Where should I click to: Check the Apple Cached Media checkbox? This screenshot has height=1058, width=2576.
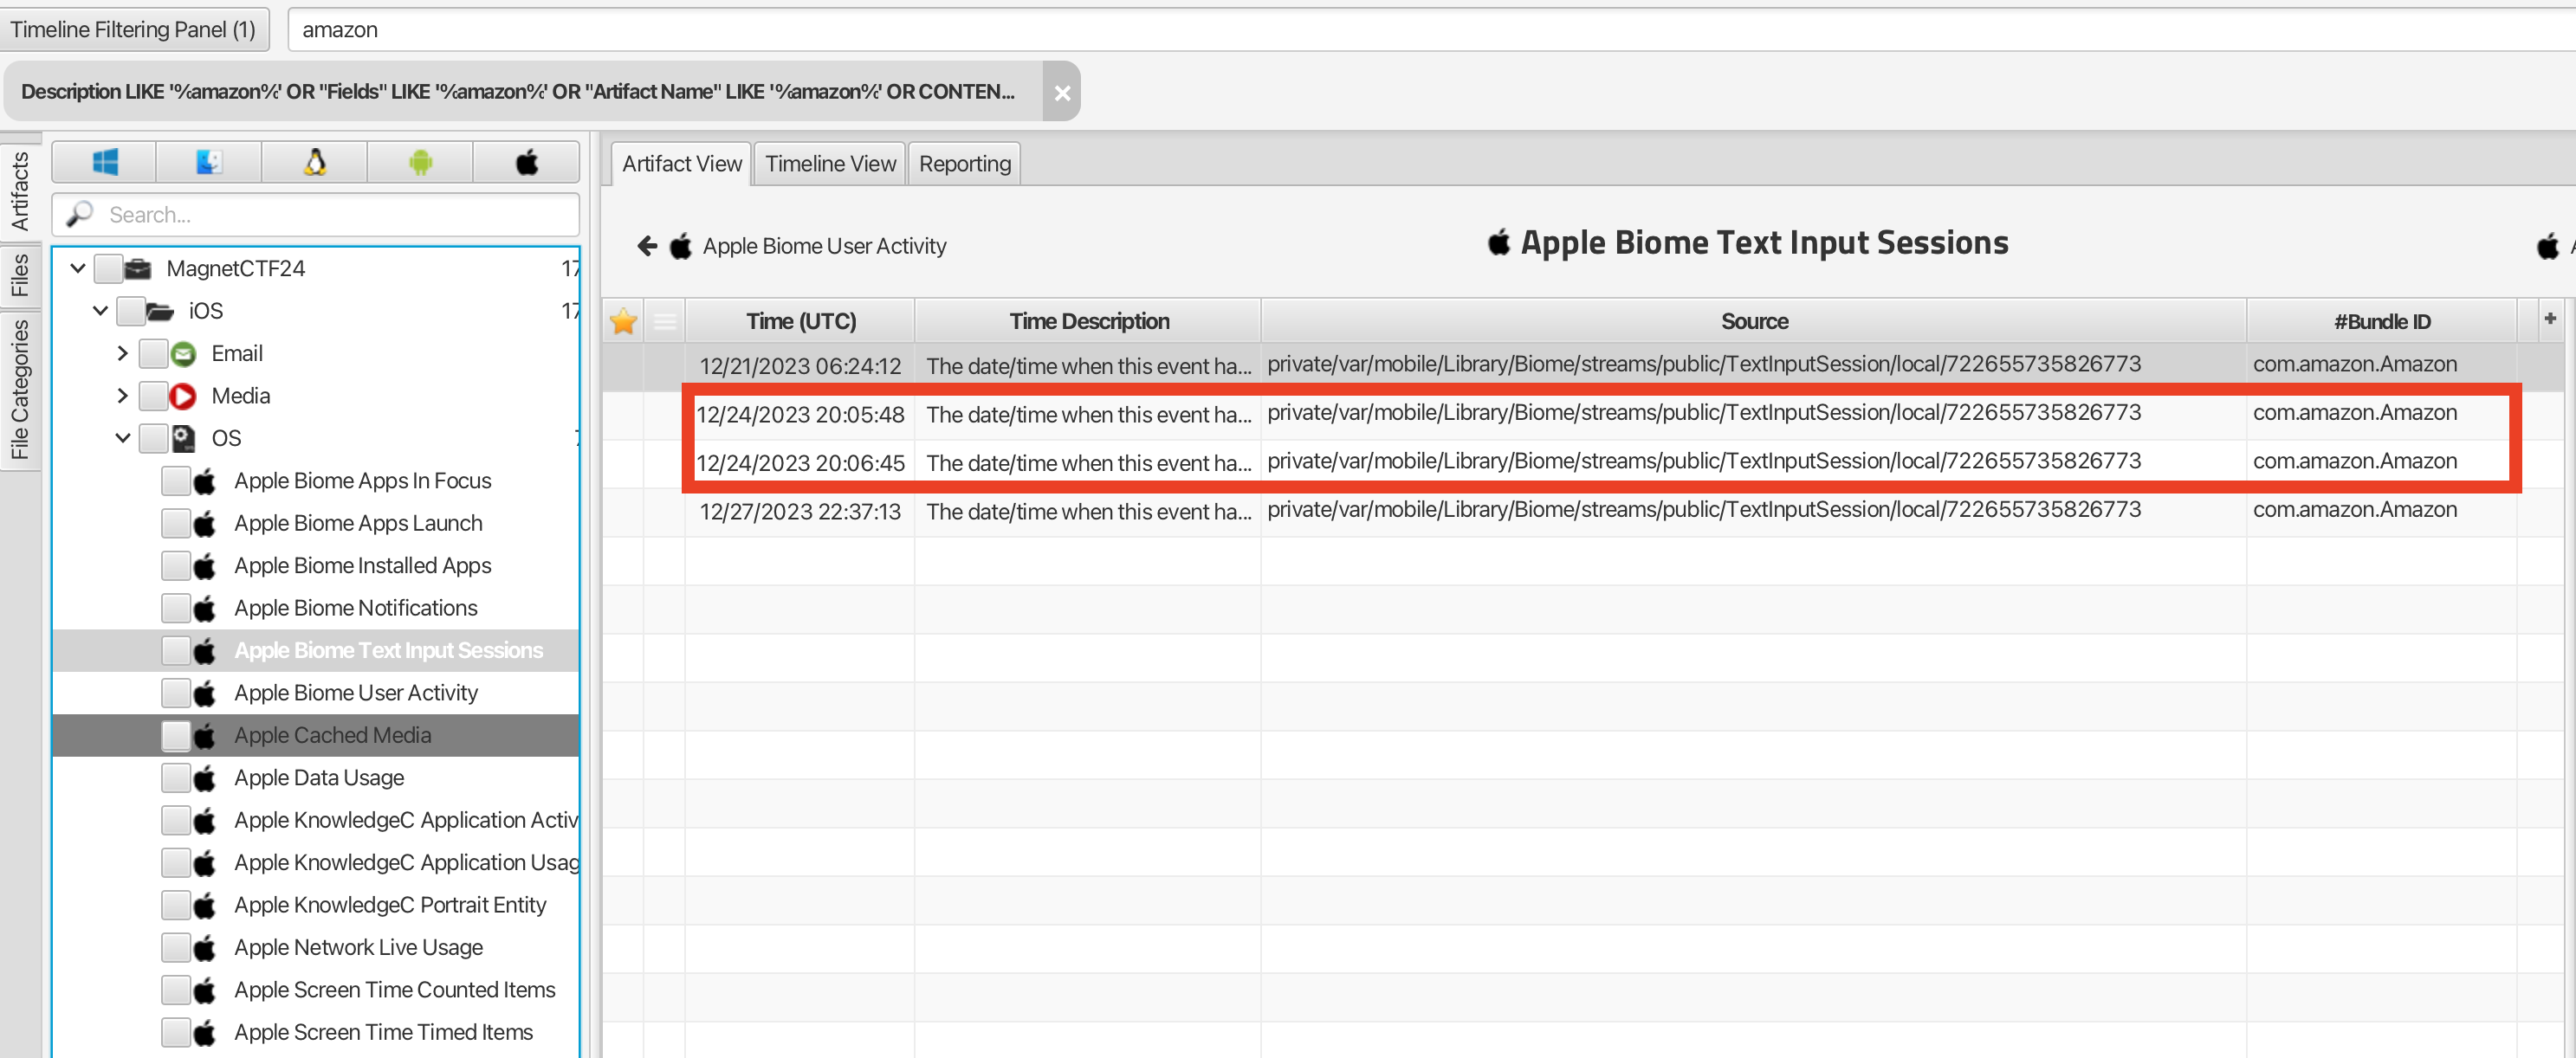[176, 735]
